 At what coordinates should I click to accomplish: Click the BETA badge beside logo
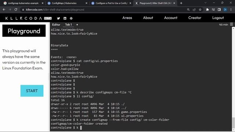coord(48,18)
